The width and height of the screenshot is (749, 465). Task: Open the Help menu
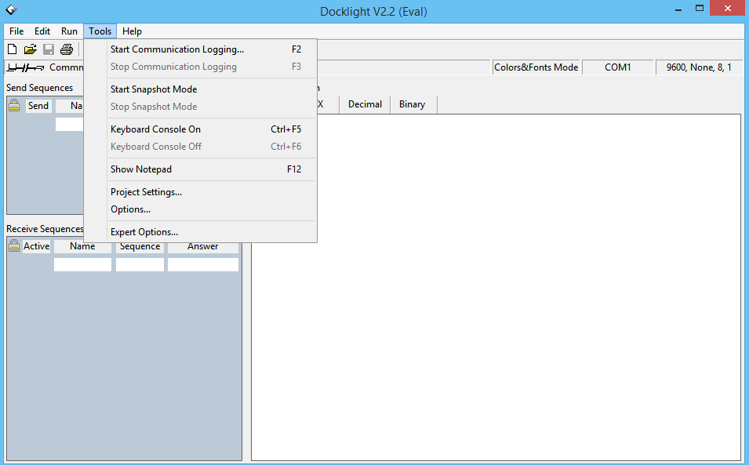tap(132, 31)
